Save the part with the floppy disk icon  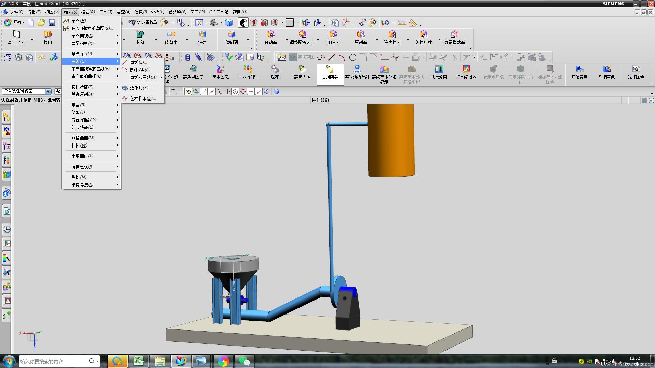52,22
